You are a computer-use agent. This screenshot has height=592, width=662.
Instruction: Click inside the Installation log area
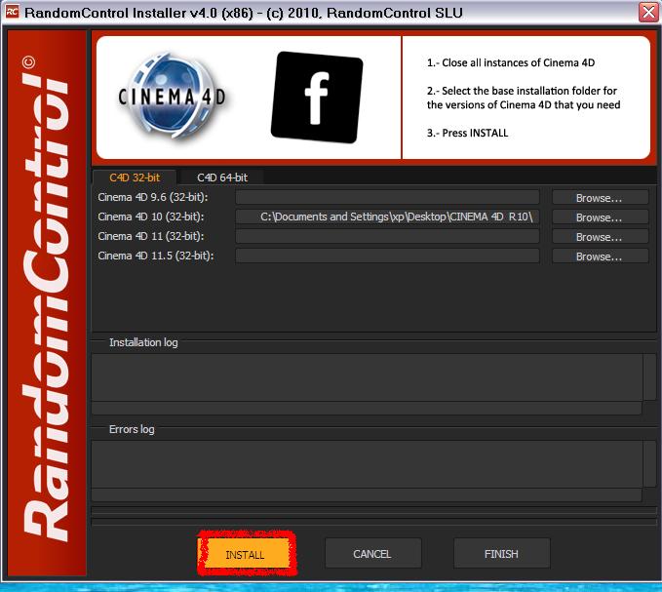(367, 377)
